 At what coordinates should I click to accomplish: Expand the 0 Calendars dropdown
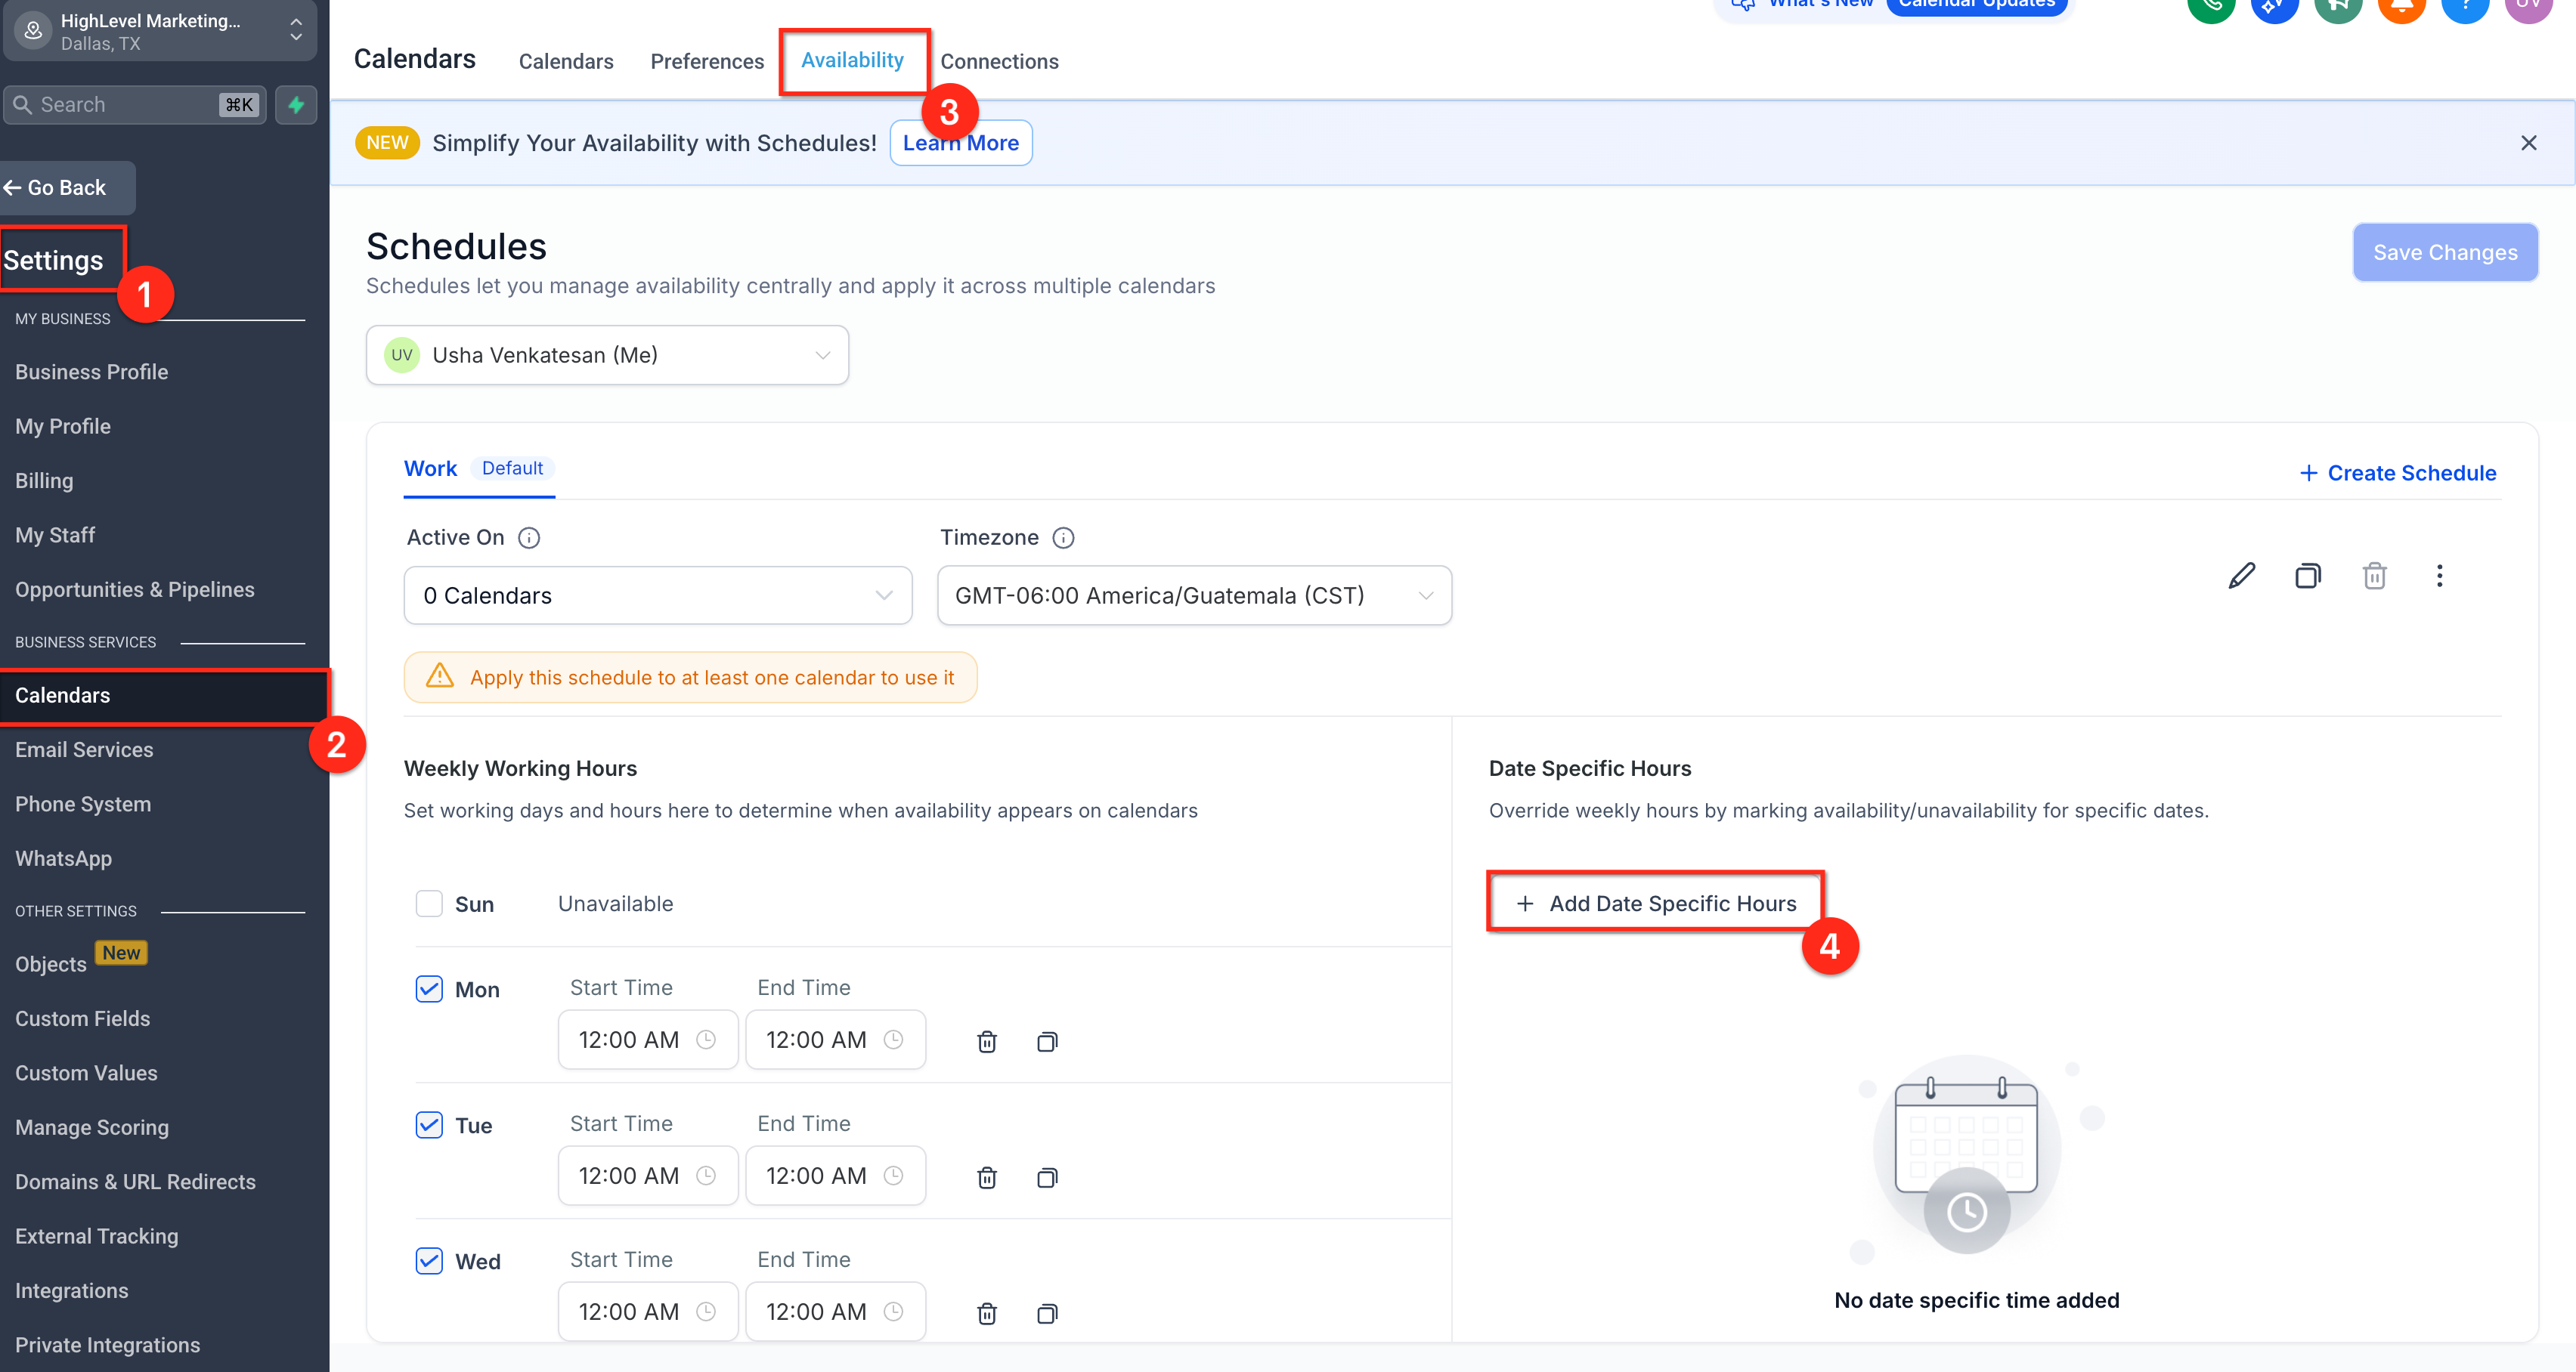pyautogui.click(x=657, y=595)
